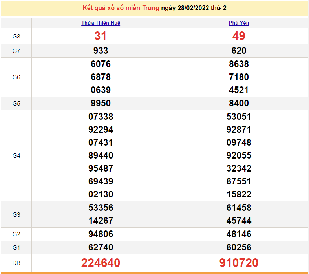The width and height of the screenshot is (309, 274).
Task: Select the G6 number 6076
Action: (x=101, y=64)
